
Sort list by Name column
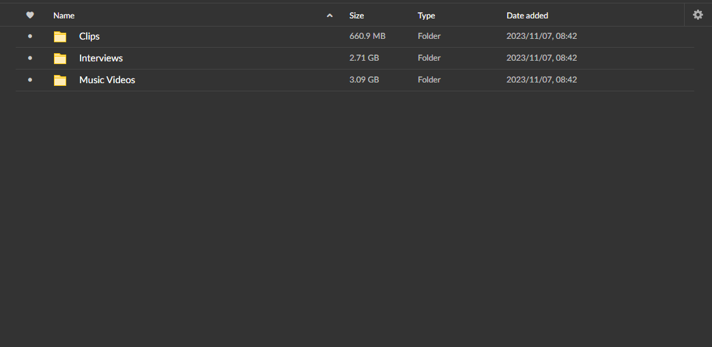click(64, 16)
